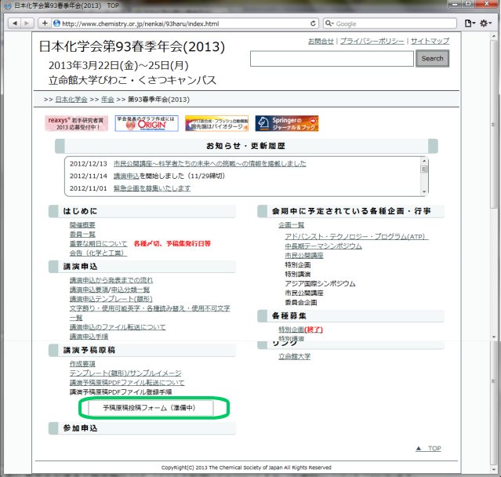Click the 特別企画 text under 企画一覧
Image resolution: width=501 pixels, height=477 pixels.
coord(297,264)
